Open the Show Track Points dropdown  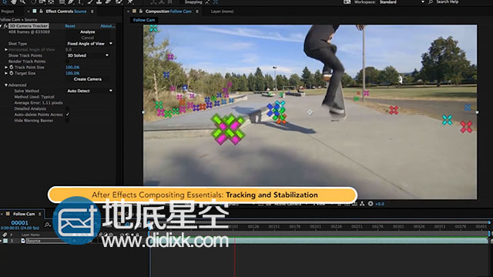[88, 55]
